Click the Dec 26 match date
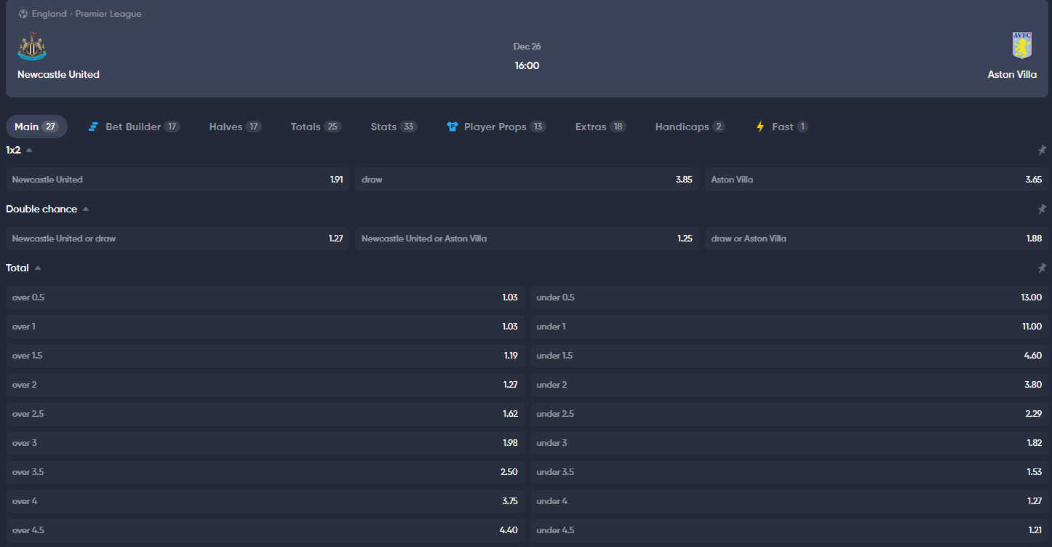 [x=527, y=47]
